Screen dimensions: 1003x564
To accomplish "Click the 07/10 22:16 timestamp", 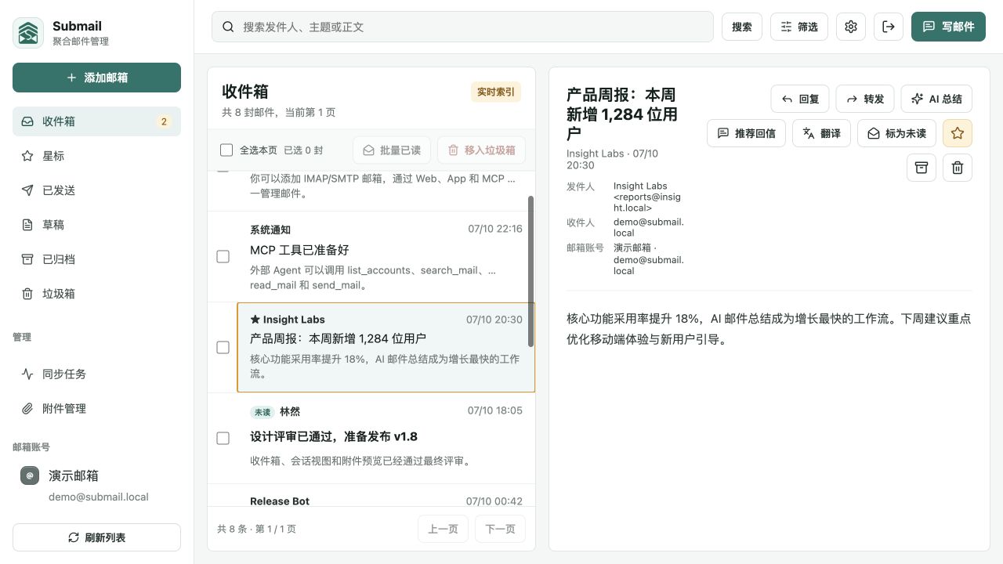I will coord(495,229).
